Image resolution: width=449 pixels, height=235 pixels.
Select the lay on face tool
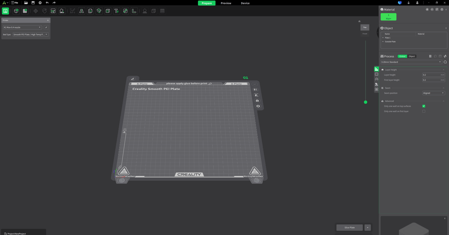[62, 11]
